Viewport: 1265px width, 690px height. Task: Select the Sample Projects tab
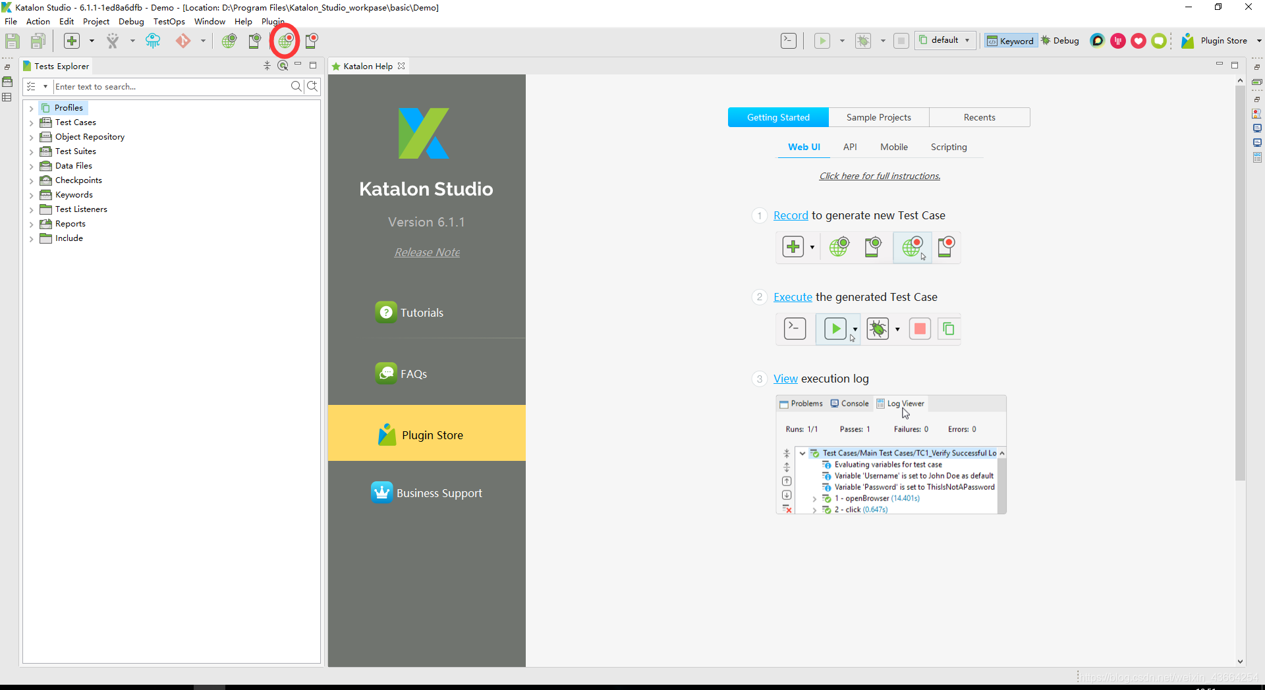click(x=878, y=117)
